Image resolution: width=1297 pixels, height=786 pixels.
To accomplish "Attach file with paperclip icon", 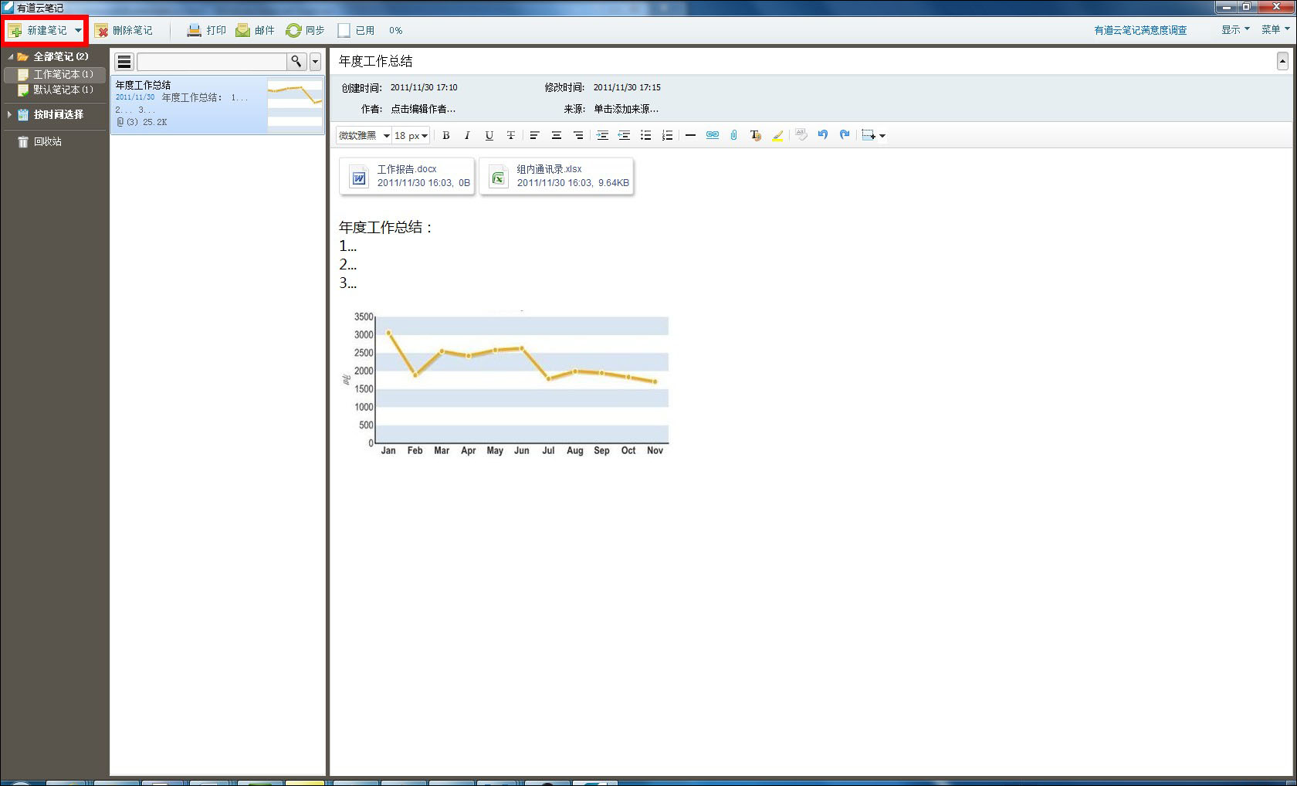I will point(733,136).
